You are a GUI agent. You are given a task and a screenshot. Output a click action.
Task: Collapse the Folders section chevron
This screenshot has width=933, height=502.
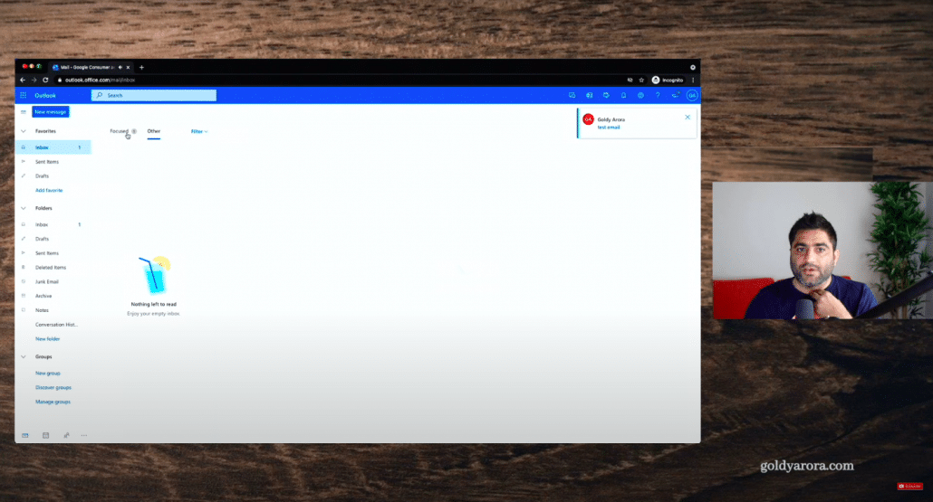click(x=24, y=208)
